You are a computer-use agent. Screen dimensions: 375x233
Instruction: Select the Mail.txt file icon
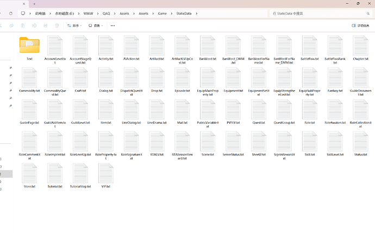click(182, 109)
